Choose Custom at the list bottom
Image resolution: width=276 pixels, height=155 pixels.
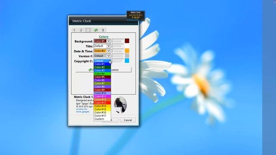point(102,119)
